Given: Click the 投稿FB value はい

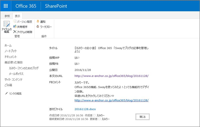Looking at the screenshot, I should pyautogui.click(x=77, y=64).
